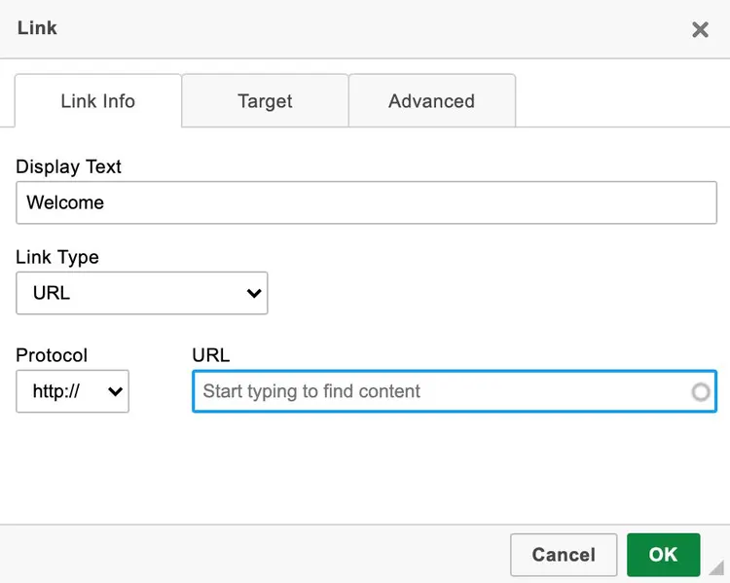Viewport: 730px width, 583px height.
Task: Cancel the link dialog
Action: [x=563, y=555]
